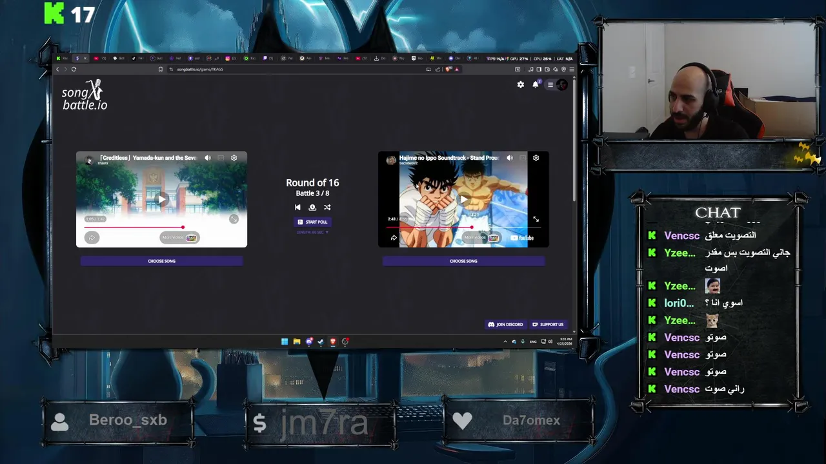Open the user profile avatar
Viewport: 826px width, 464px height.
pyautogui.click(x=562, y=84)
